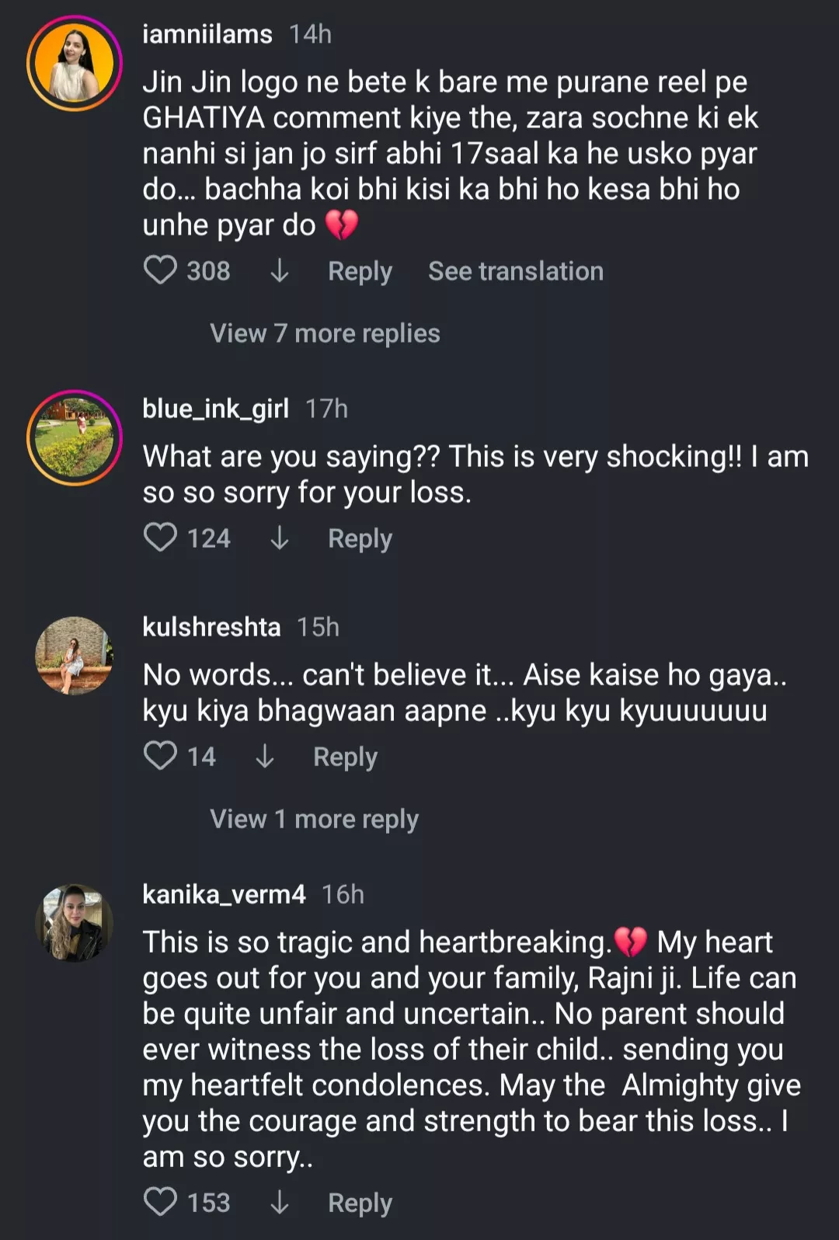Viewport: 839px width, 1240px height.
Task: Downvote the iamniilams comment with arrow
Action: pyautogui.click(x=280, y=270)
